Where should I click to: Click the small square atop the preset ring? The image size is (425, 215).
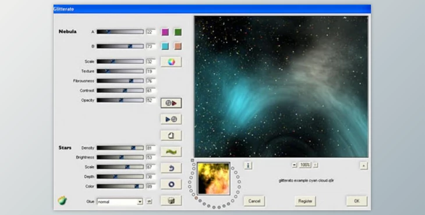pyautogui.click(x=193, y=160)
